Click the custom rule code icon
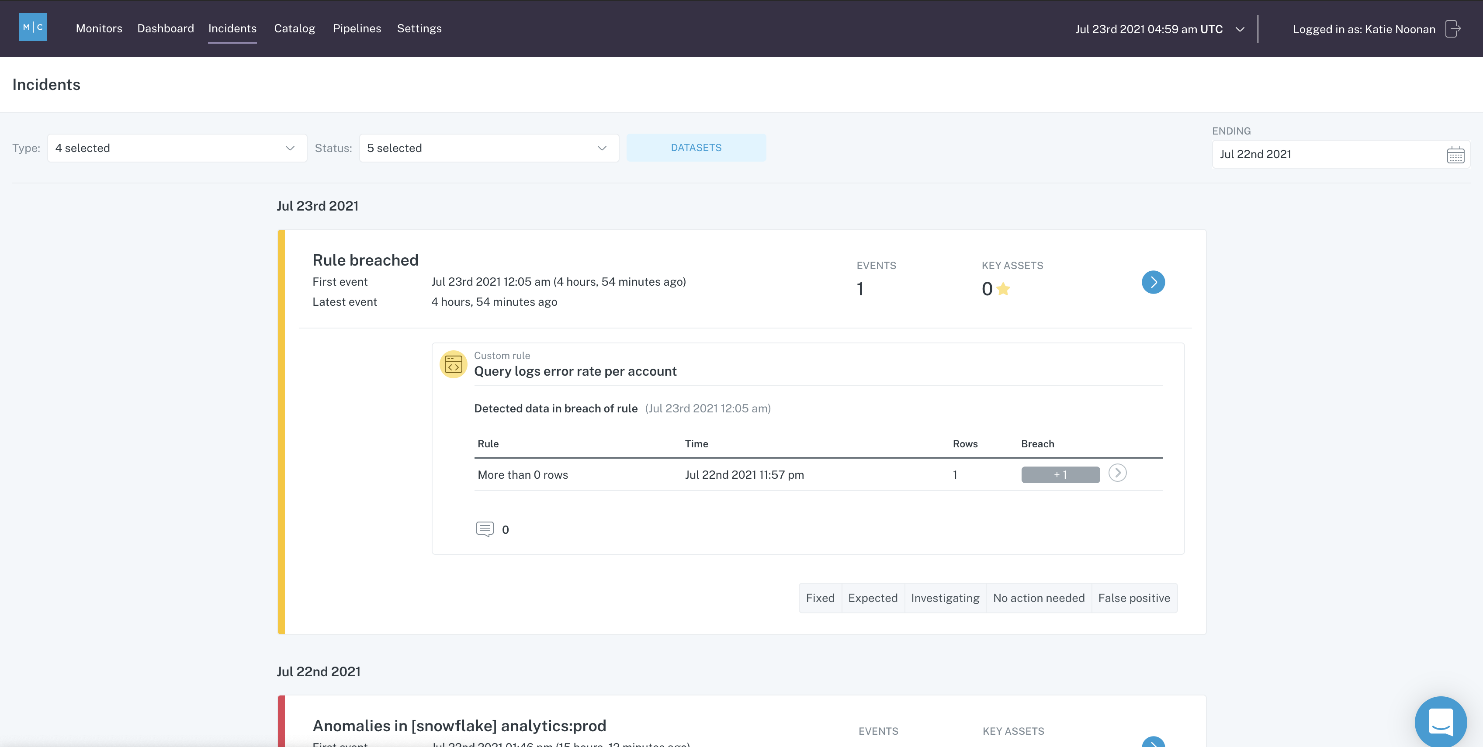This screenshot has width=1483, height=747. coord(453,364)
